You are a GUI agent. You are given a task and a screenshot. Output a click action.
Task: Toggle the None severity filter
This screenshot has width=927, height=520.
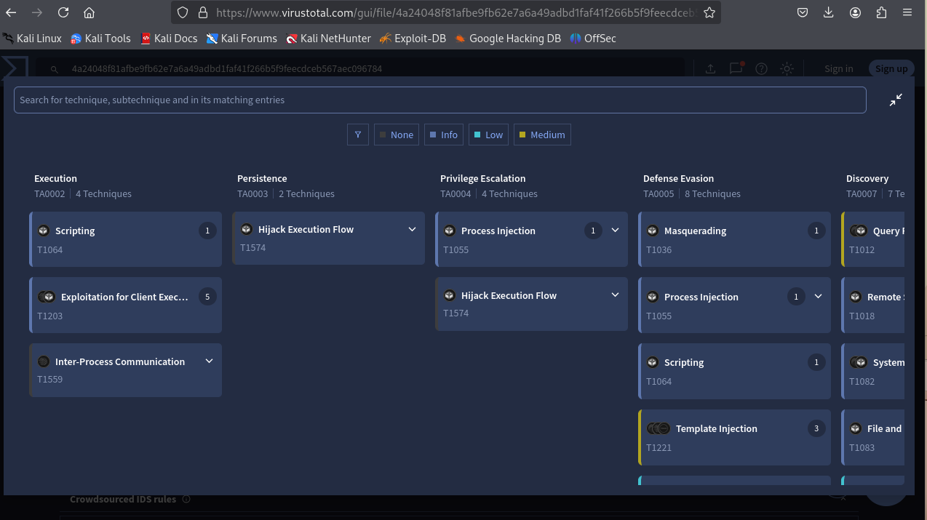coord(397,135)
